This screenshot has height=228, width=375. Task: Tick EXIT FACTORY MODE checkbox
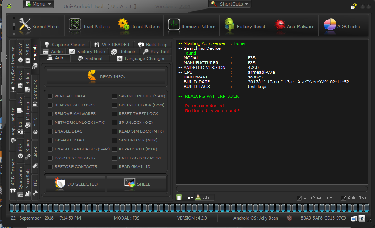pyautogui.click(x=115, y=158)
